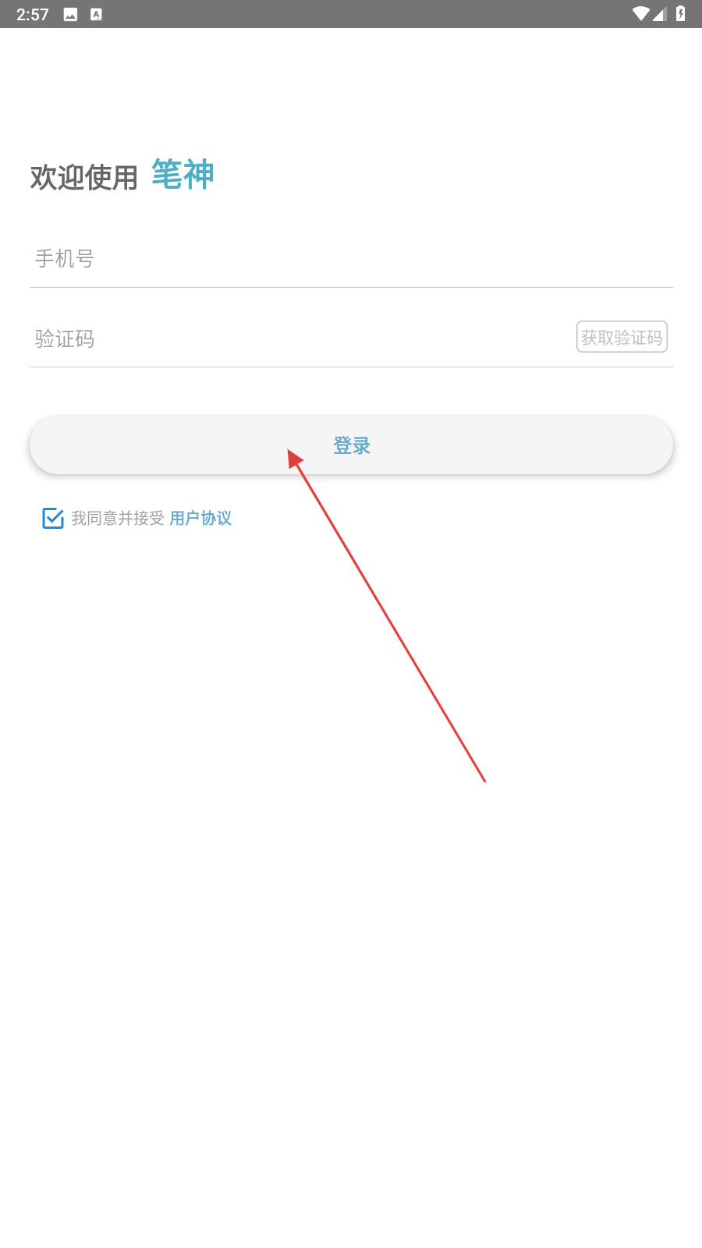Image resolution: width=702 pixels, height=1248 pixels.
Task: Tap the checkmark inside the blue box
Action: coord(54,517)
